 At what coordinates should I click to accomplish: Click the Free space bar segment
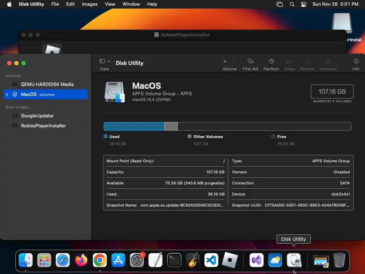click(264, 126)
